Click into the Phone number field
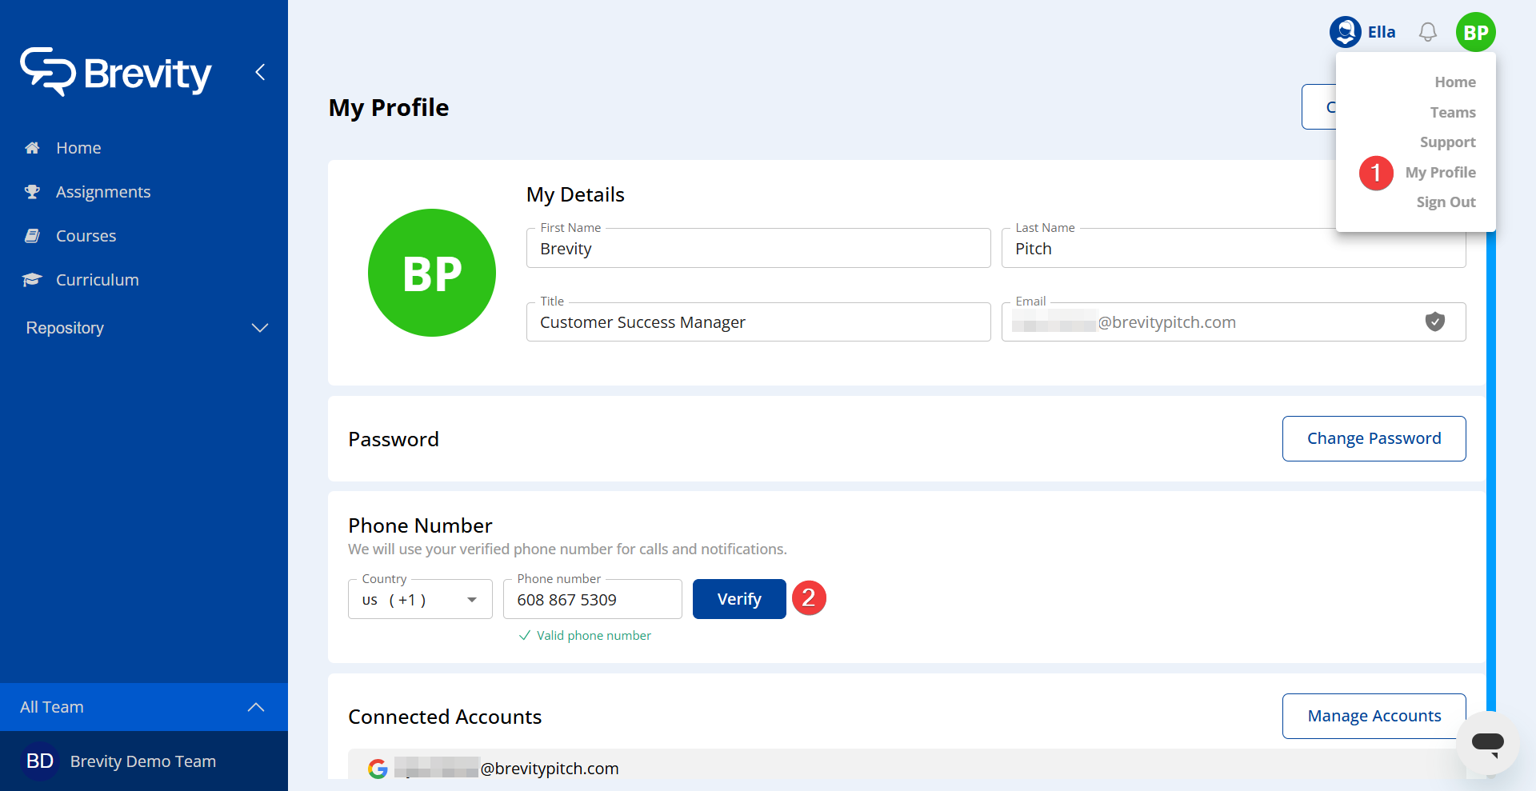The height and width of the screenshot is (791, 1536). point(593,600)
